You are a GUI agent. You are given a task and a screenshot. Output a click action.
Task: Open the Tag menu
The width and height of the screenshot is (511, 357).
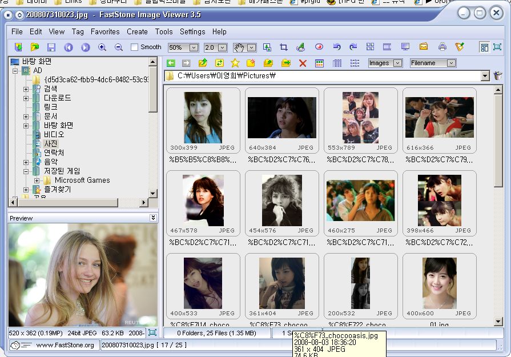[x=78, y=31]
